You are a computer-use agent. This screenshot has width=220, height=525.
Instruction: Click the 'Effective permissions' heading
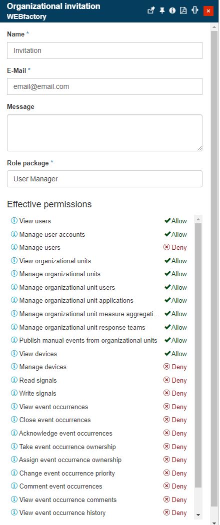pyautogui.click(x=49, y=204)
